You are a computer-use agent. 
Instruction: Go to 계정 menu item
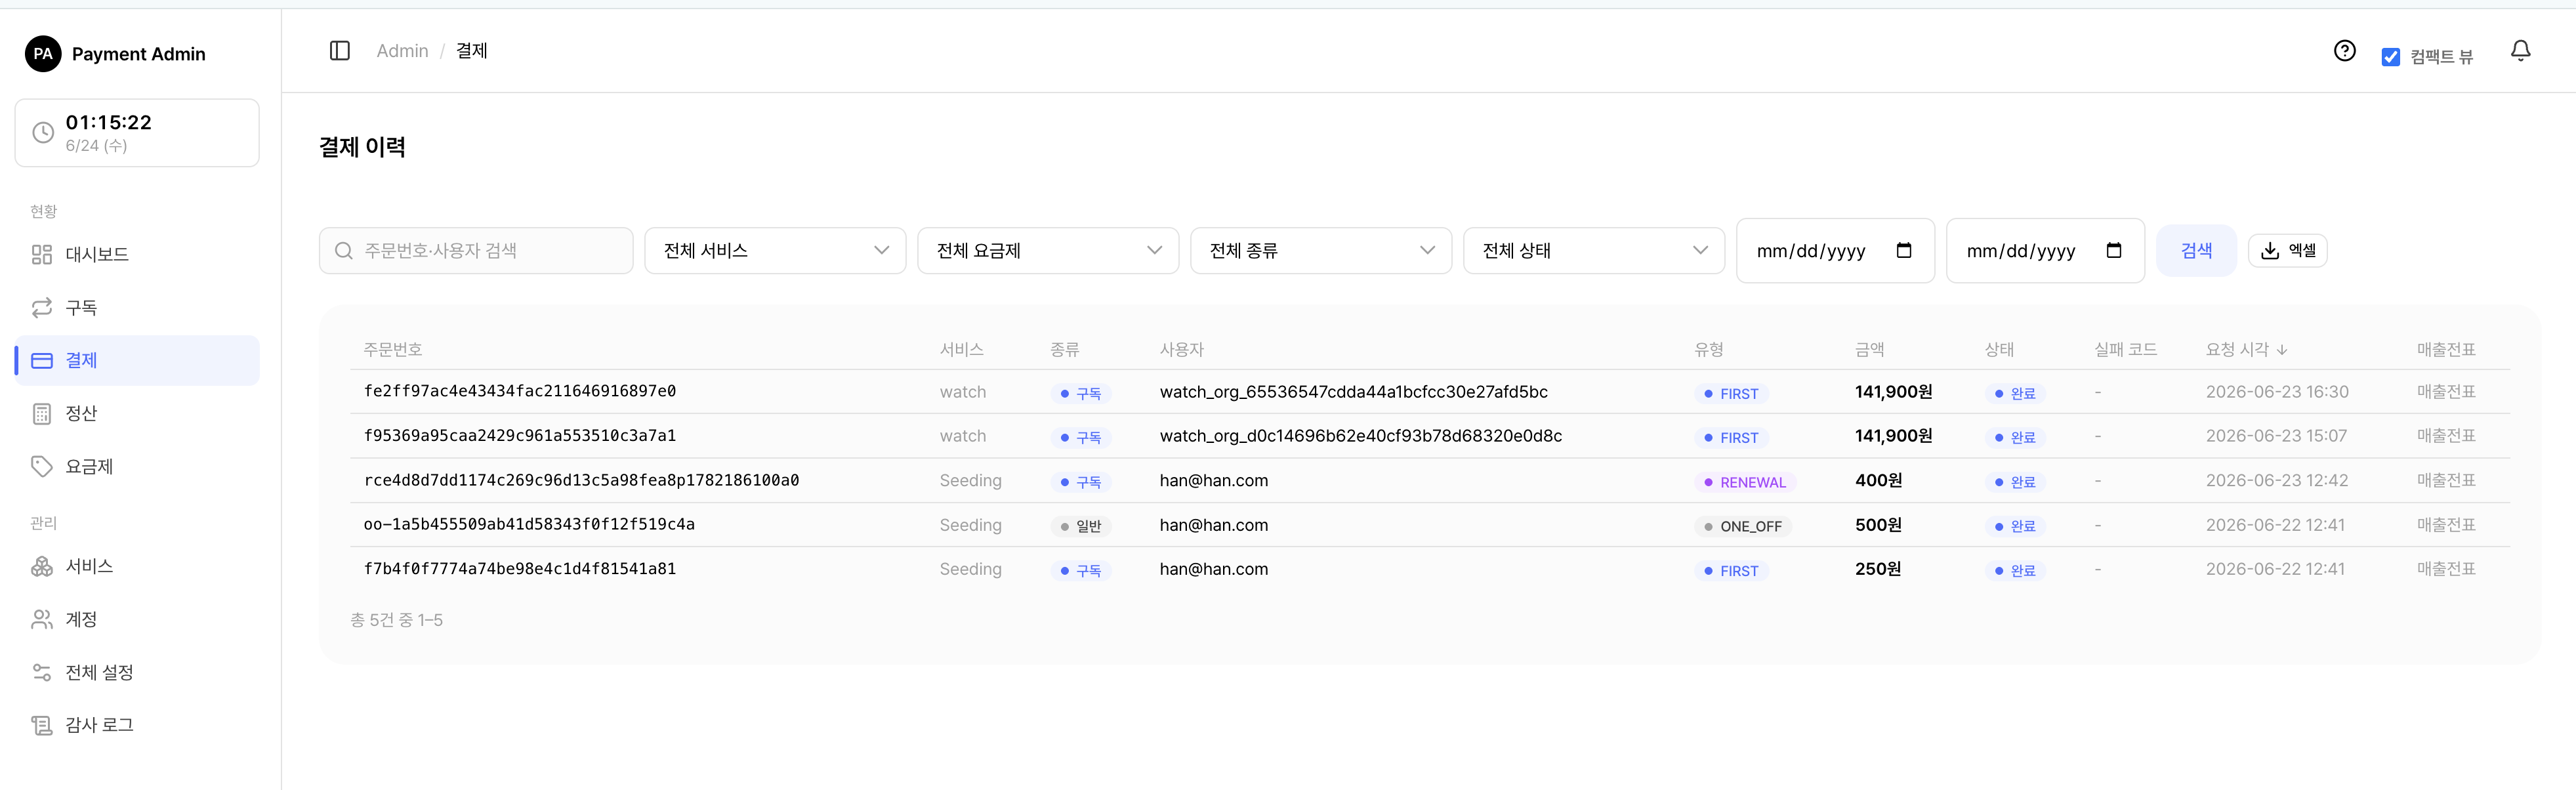point(138,620)
